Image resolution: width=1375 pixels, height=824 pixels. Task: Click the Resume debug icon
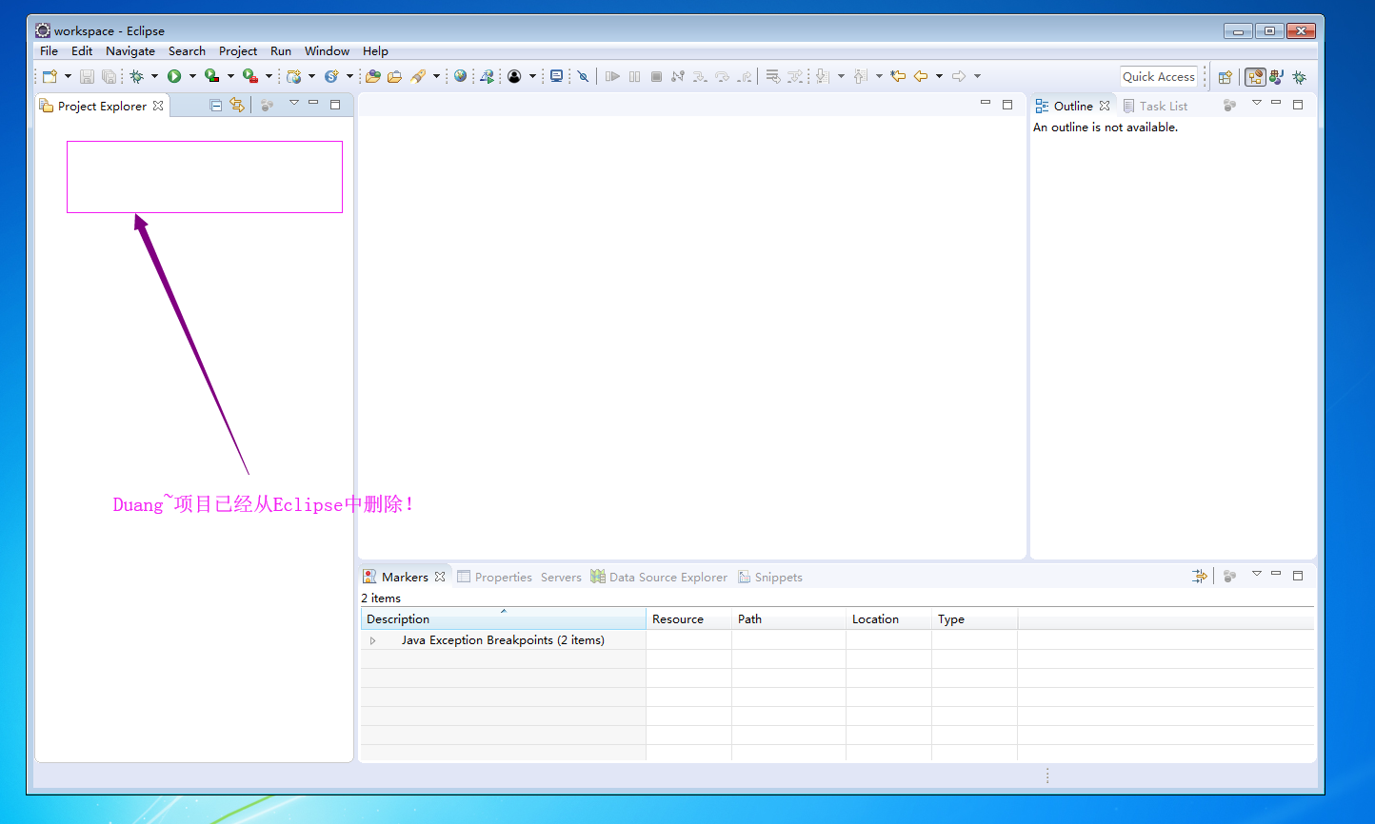coord(612,76)
